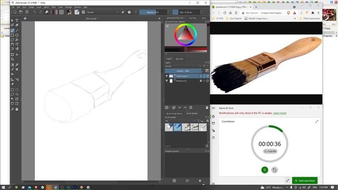Select the Contiguous Selection wand tool

tap(12, 99)
